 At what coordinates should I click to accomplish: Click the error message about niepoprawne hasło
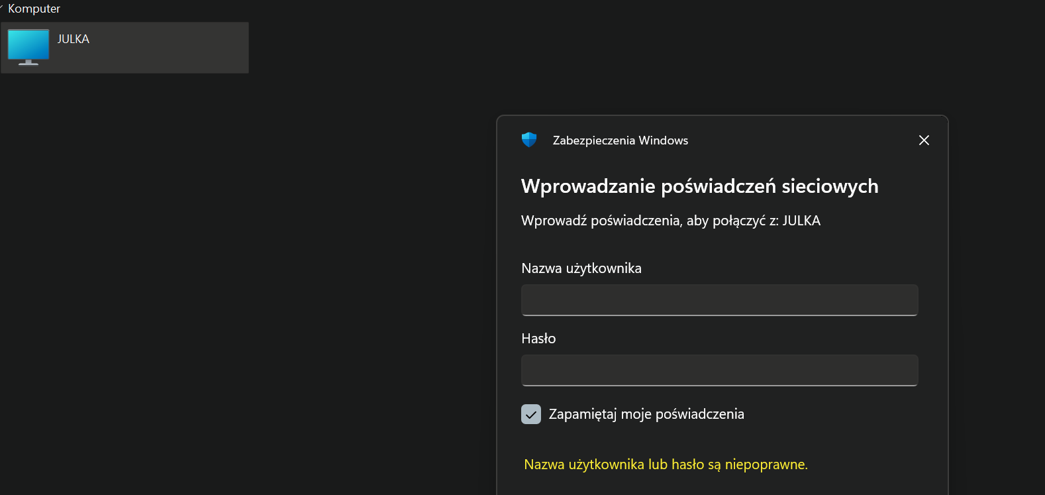point(666,465)
